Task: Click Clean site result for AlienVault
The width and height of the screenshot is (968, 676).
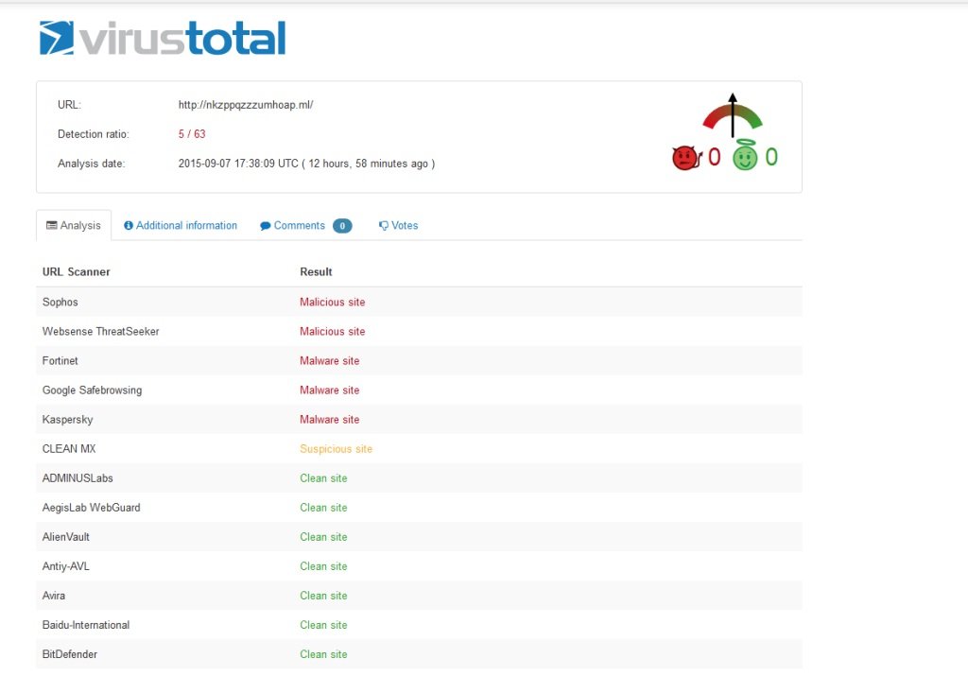Action: click(323, 537)
